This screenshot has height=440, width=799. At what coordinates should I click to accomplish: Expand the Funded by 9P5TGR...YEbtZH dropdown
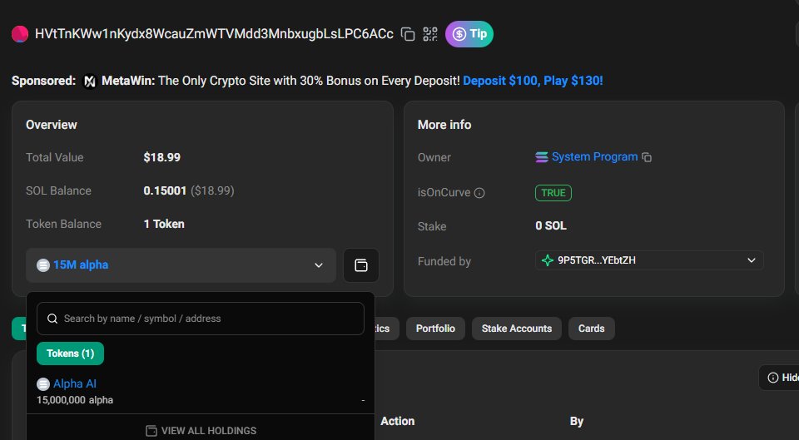pyautogui.click(x=649, y=260)
